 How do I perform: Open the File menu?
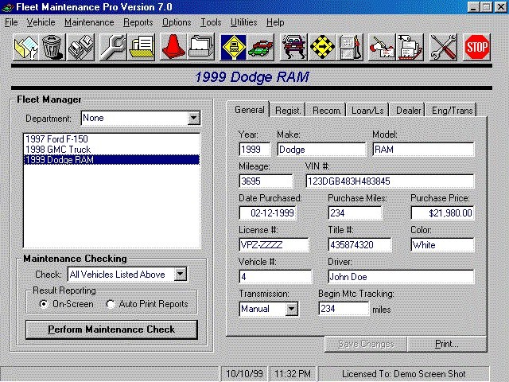coord(11,22)
